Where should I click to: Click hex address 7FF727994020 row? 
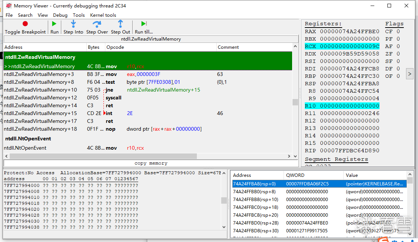(71, 209)
